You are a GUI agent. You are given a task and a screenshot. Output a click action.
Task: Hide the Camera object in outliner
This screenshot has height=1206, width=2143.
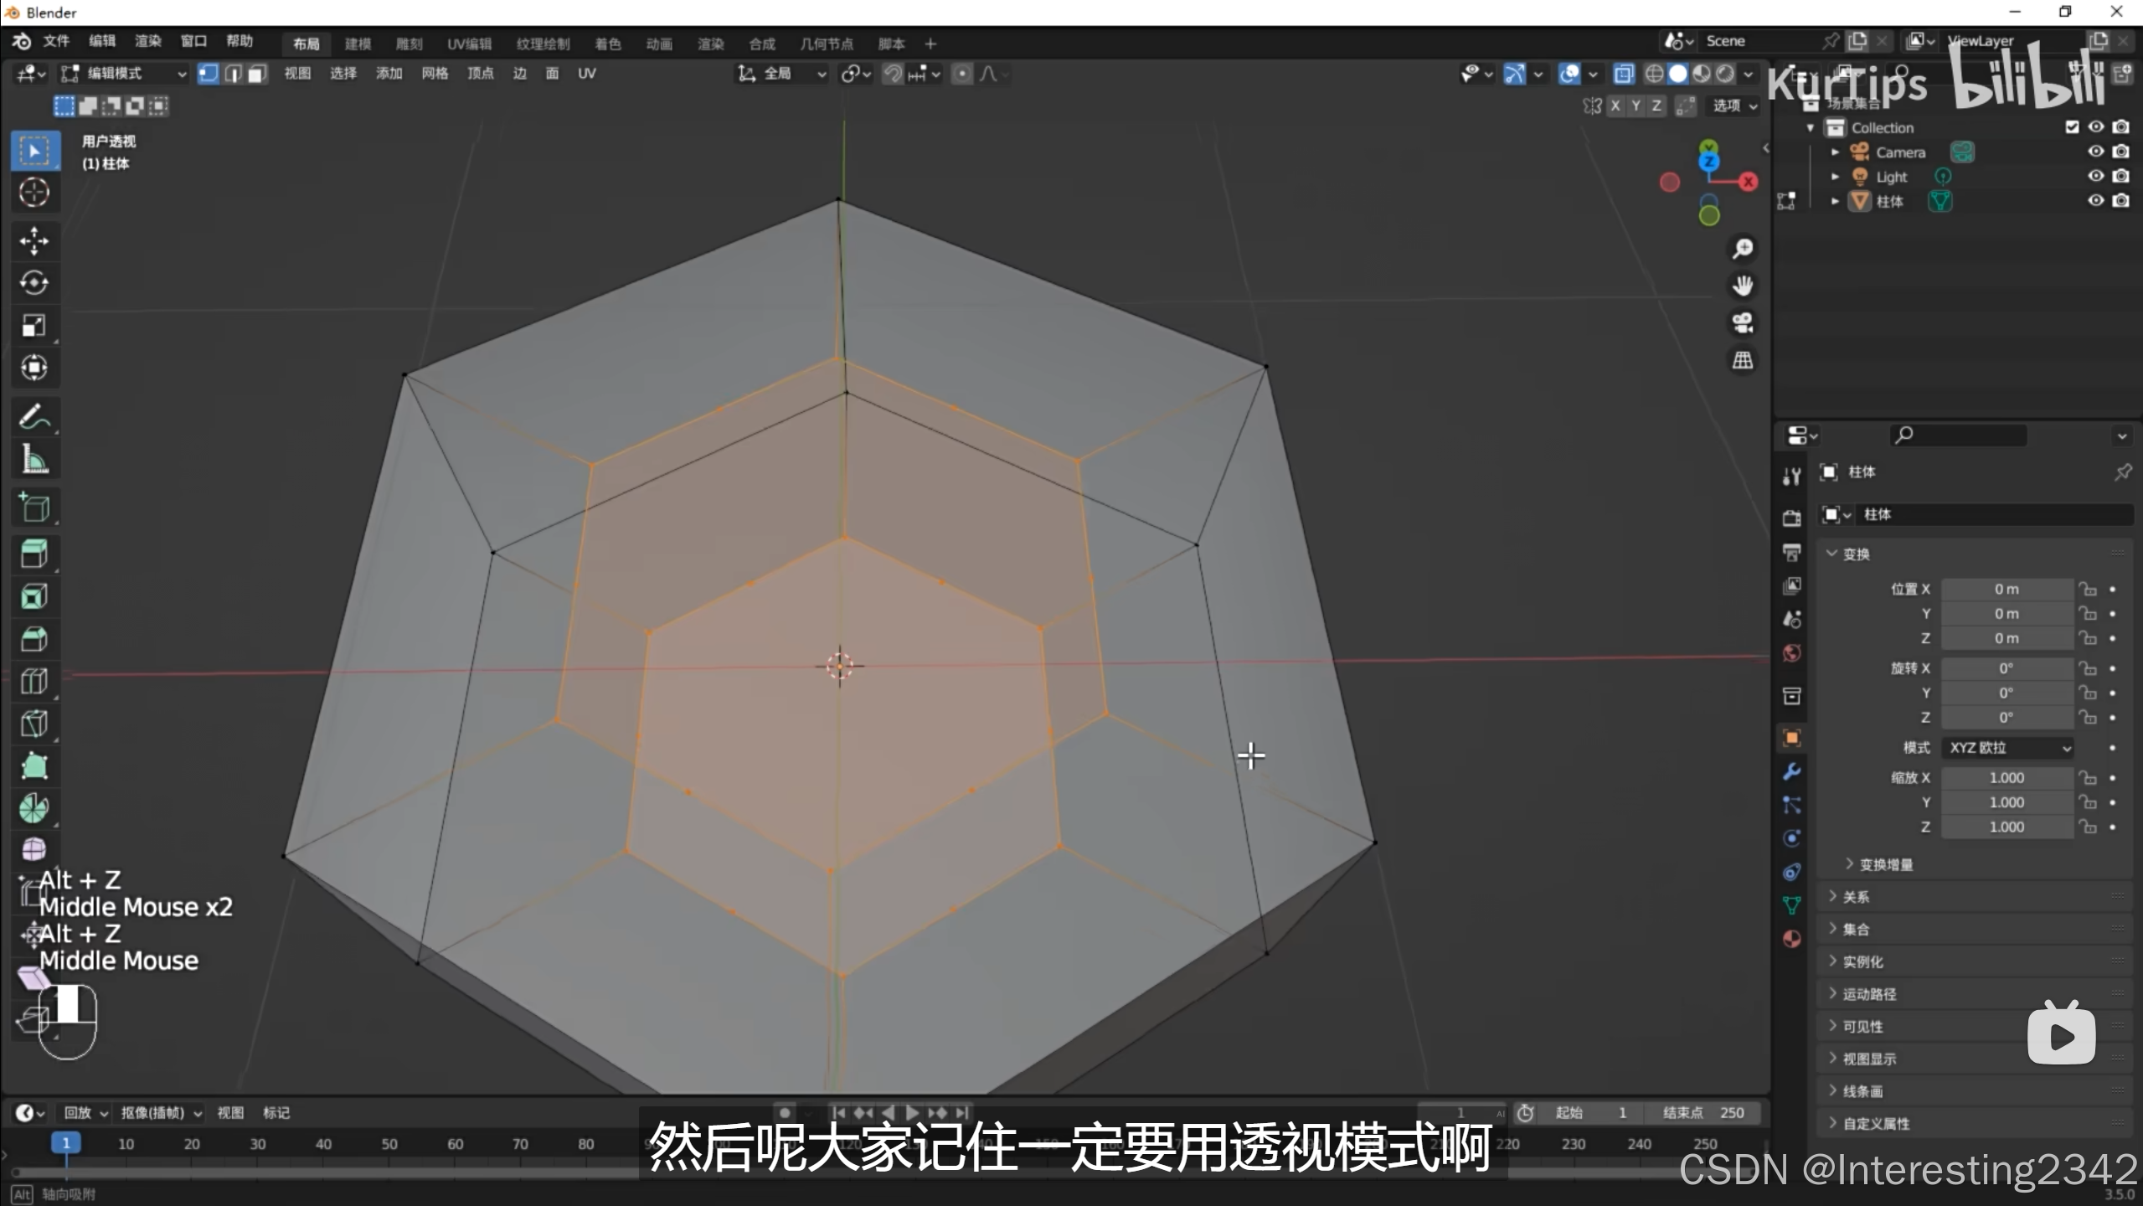[x=2095, y=152]
